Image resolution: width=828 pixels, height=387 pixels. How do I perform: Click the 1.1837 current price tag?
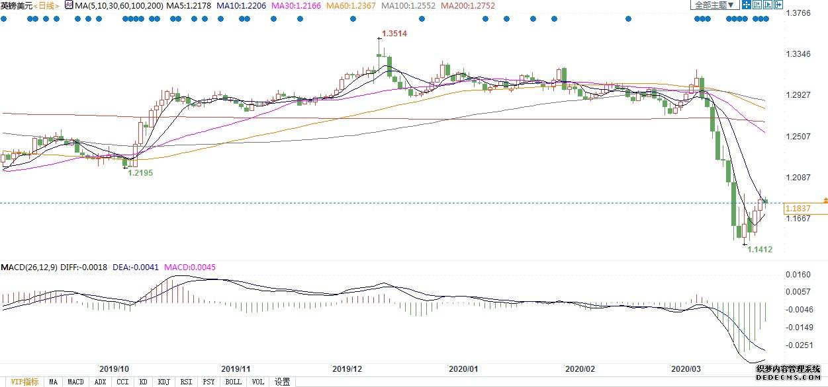[x=797, y=209]
